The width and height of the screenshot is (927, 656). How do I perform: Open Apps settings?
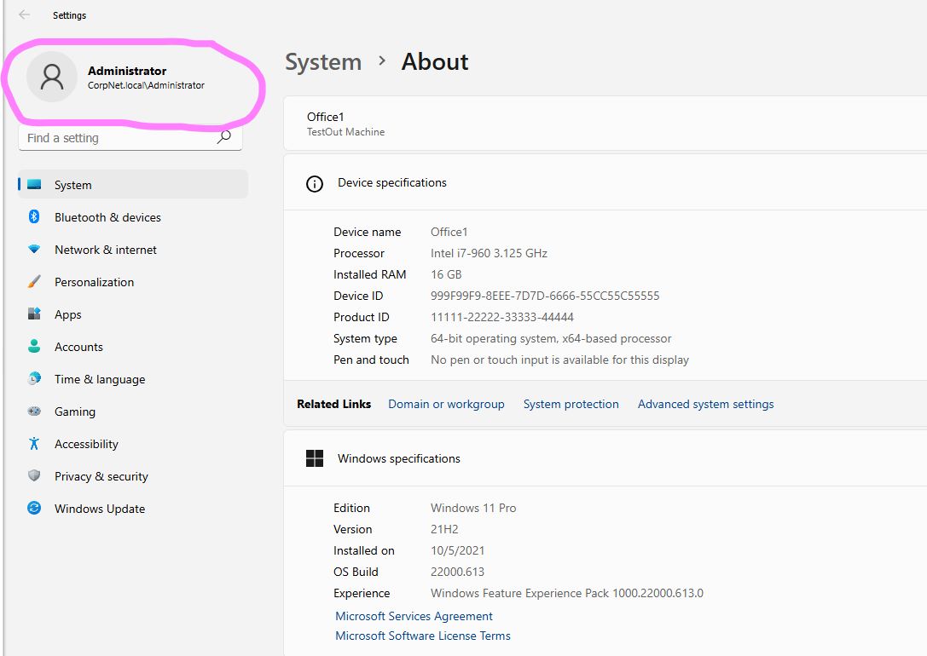(133, 314)
